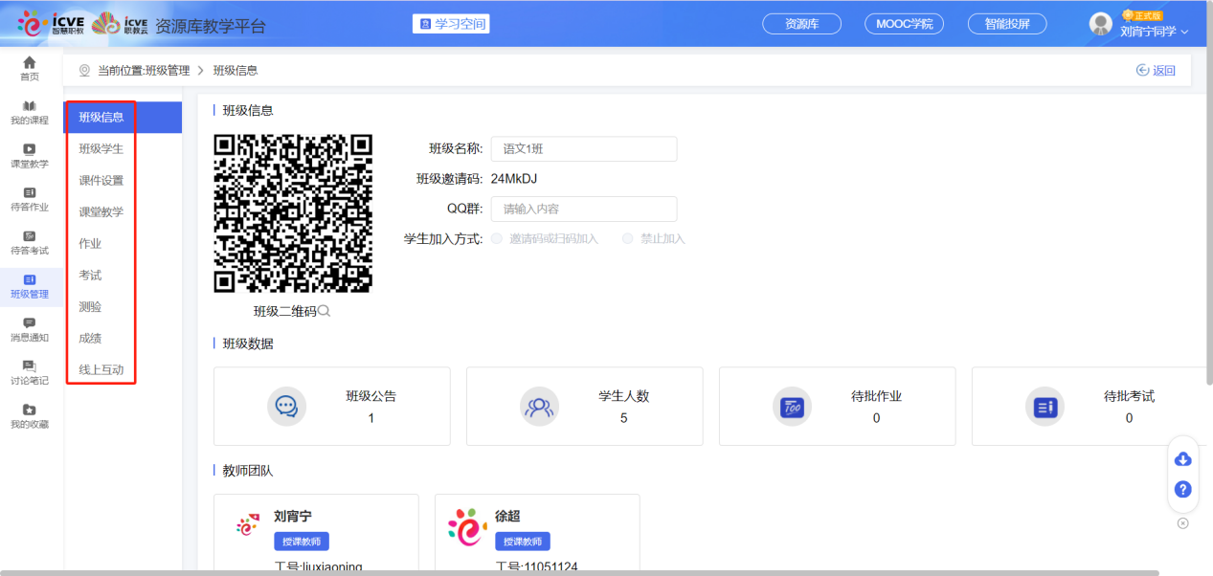Open the MOOC学院 button
The image size is (1213, 576).
click(903, 23)
